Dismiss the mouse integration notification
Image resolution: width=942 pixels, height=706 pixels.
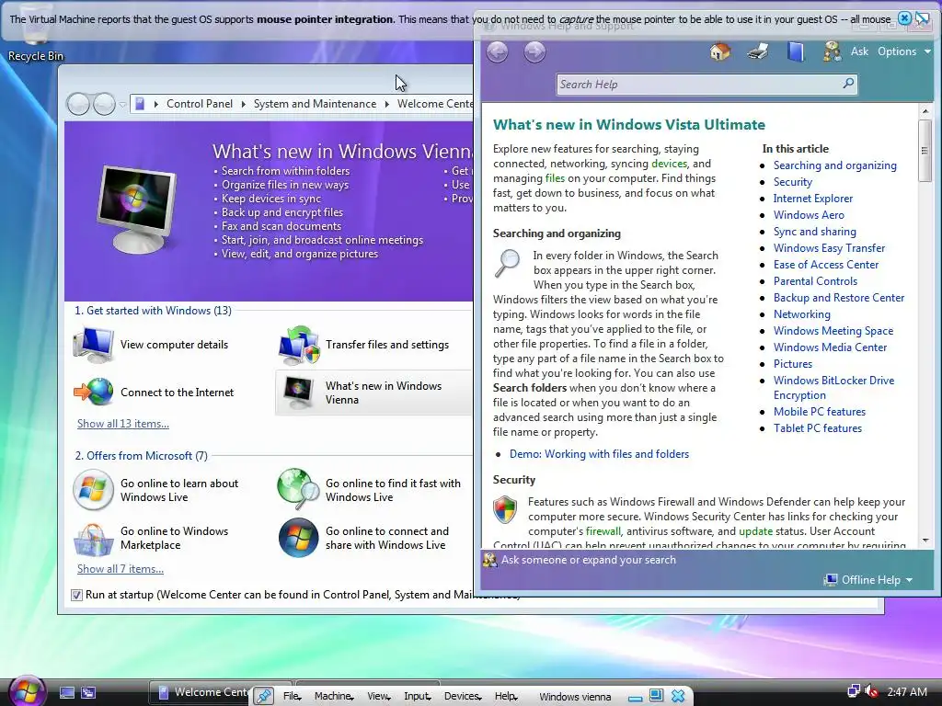click(x=904, y=18)
